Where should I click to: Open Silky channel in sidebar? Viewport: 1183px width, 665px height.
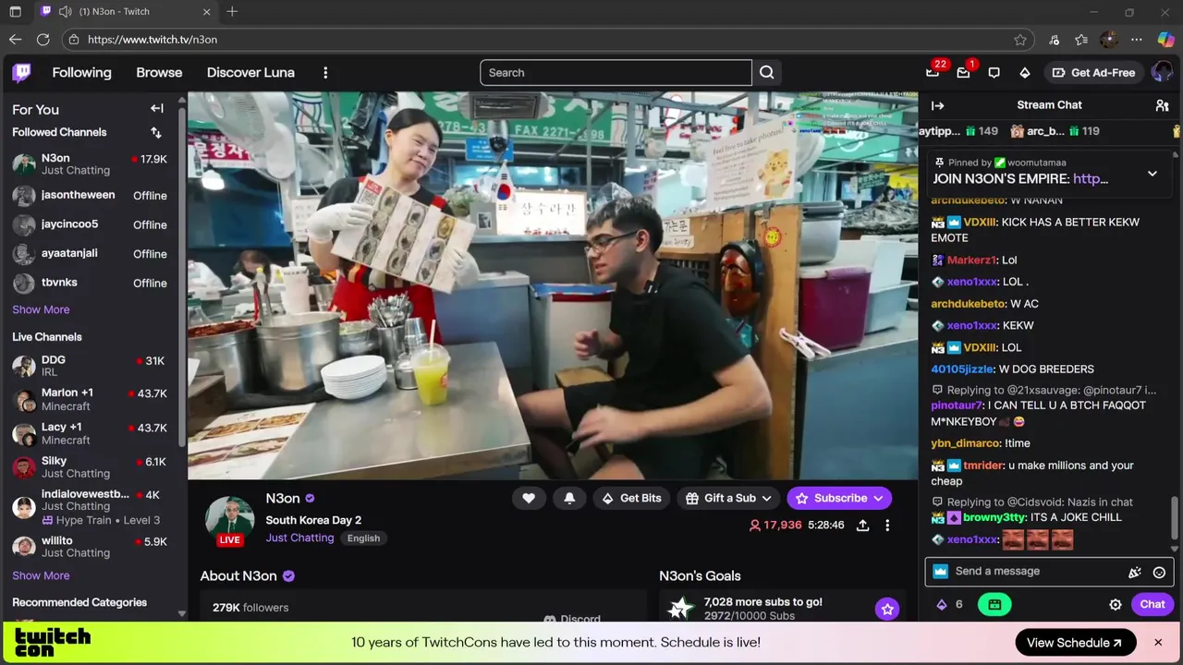point(90,466)
